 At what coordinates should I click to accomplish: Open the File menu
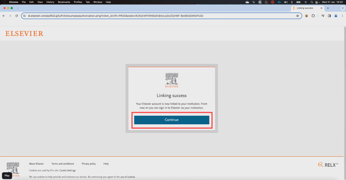coord(24,2)
